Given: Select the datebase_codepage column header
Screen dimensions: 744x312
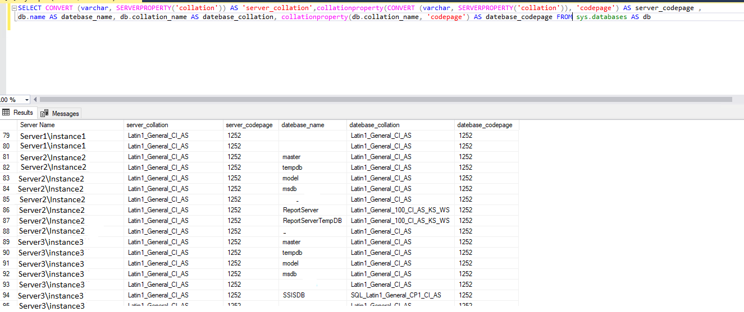Looking at the screenshot, I should 487,125.
